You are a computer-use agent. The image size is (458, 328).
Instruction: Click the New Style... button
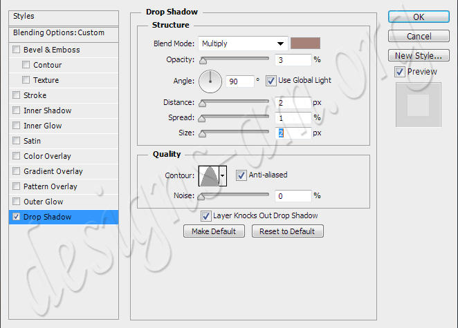click(x=419, y=55)
